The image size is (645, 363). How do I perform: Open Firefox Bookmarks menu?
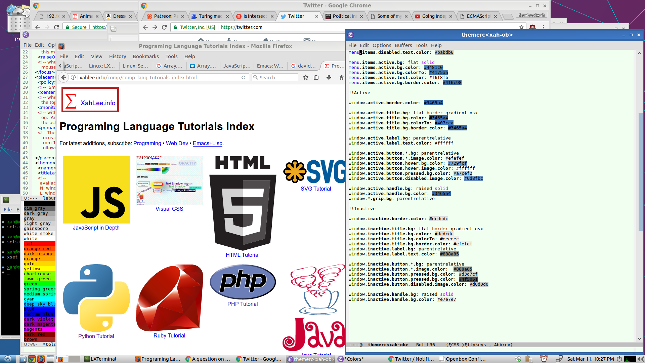145,56
